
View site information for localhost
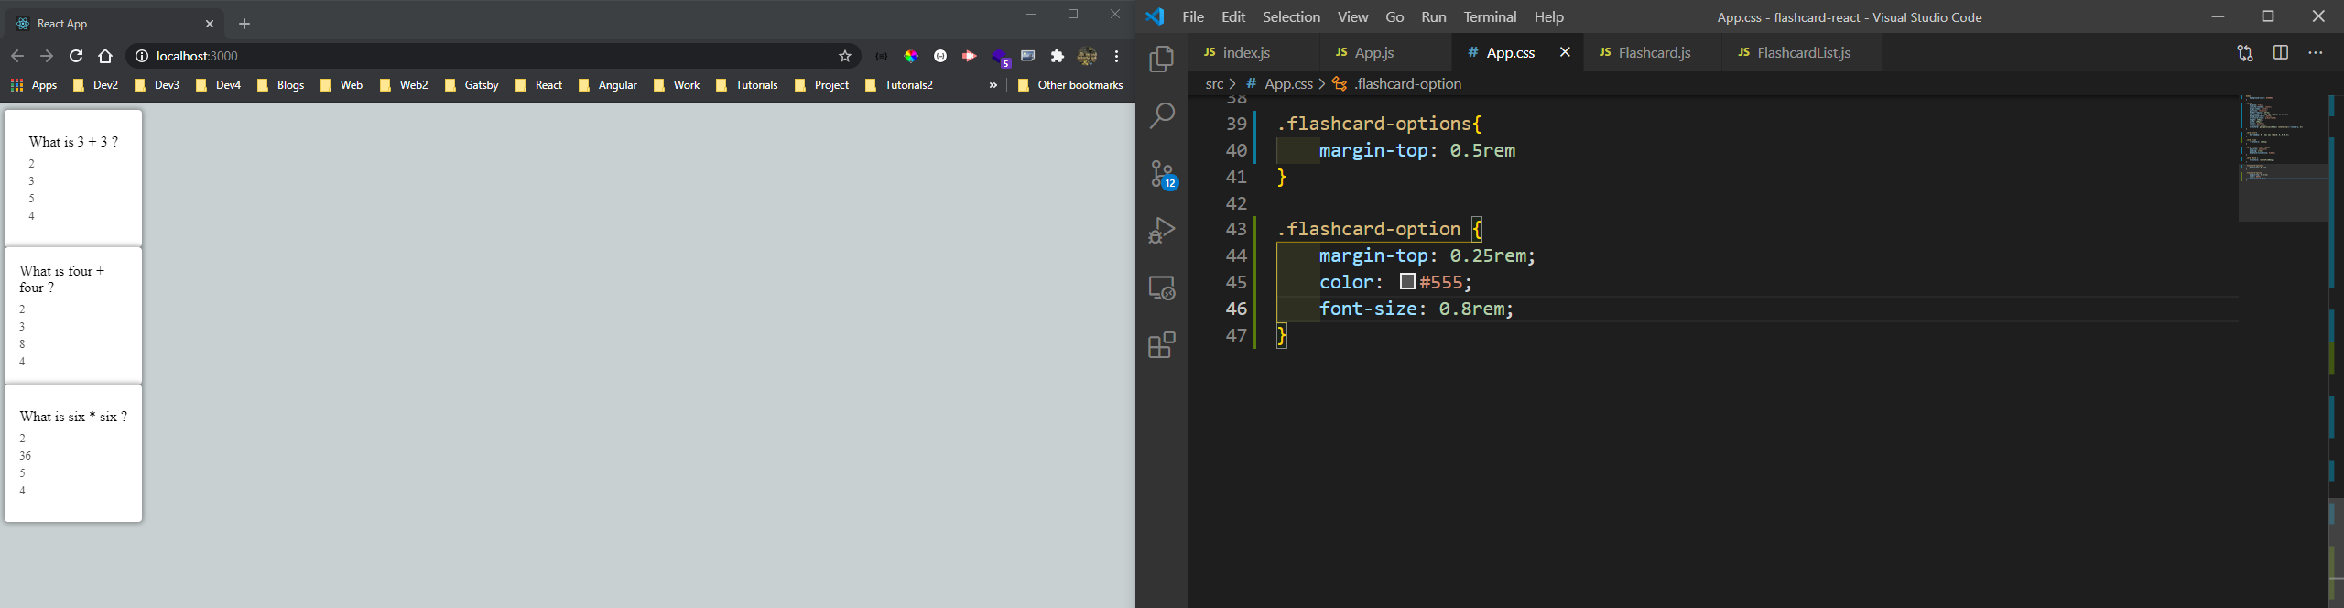coord(142,56)
